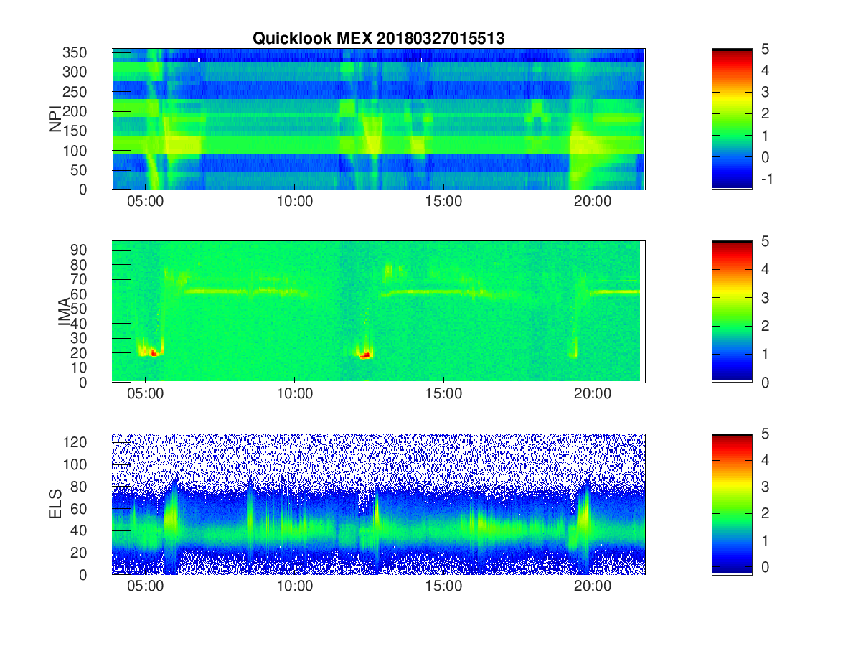Image resolution: width=861 pixels, height=646 pixels.
Task: Select the IMA spectrogram color bar
Action: [732, 312]
